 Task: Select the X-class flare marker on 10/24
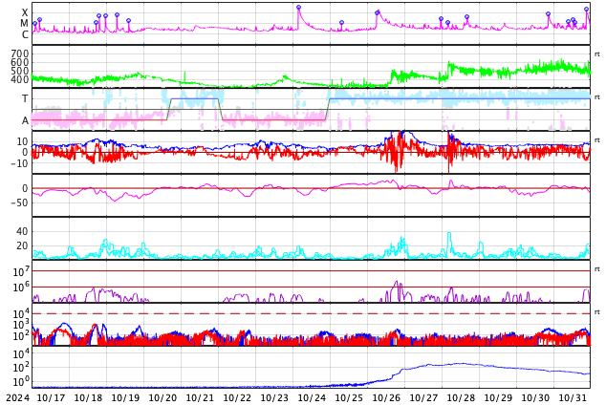(x=298, y=8)
